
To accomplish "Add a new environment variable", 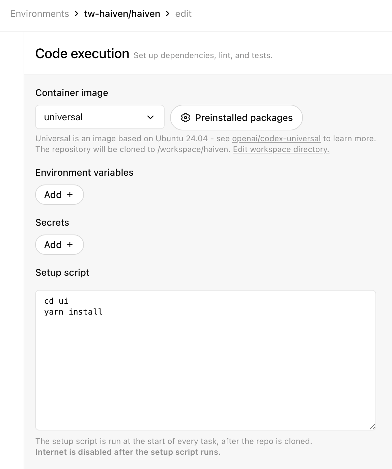I will (59, 195).
